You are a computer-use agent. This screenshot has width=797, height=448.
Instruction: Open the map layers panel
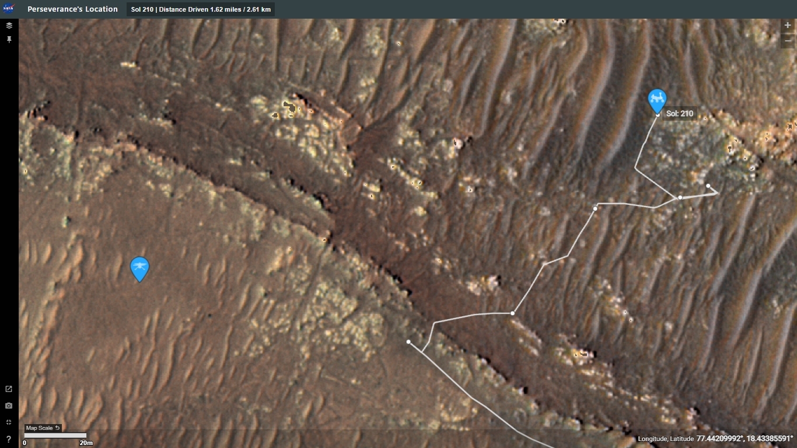[x=9, y=26]
